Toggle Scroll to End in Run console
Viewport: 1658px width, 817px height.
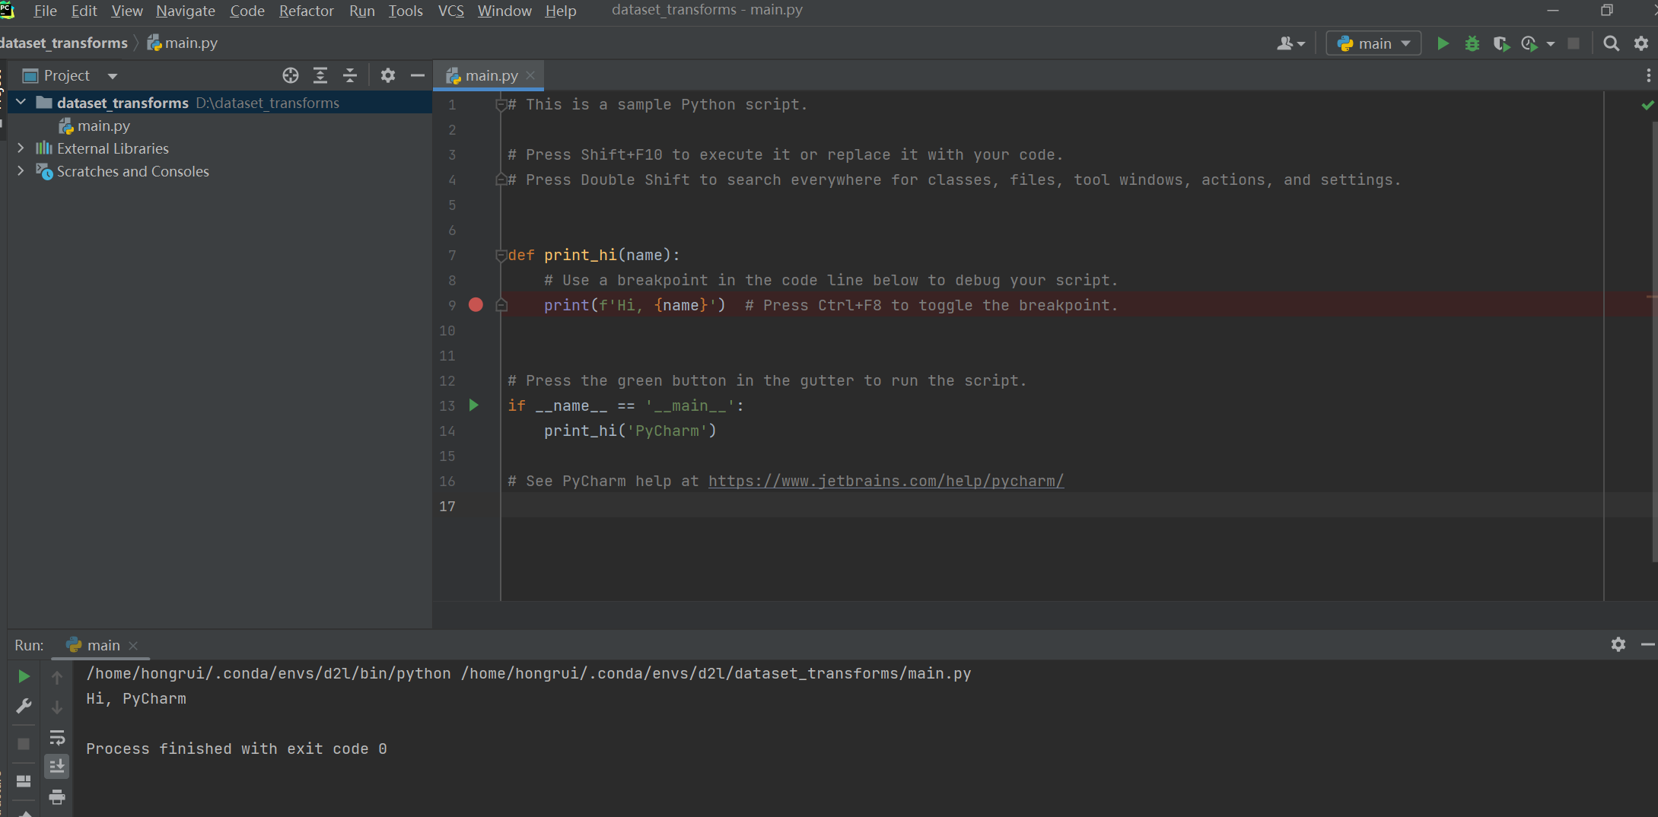(57, 767)
